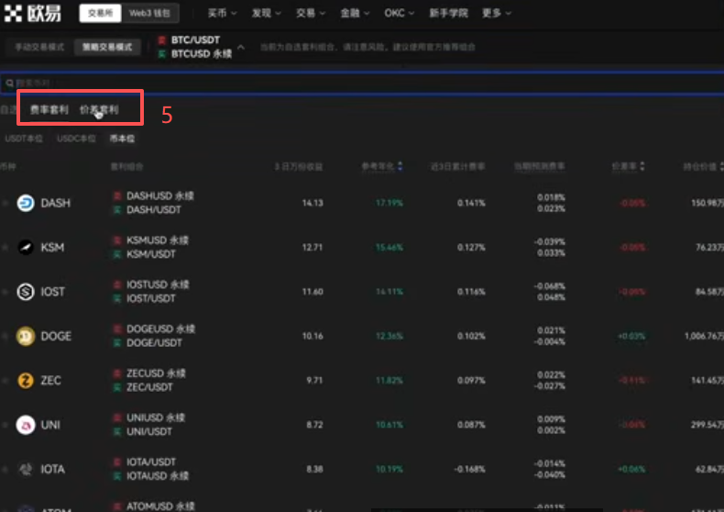Screen dimensions: 724x512
Task: Toggle favorite star for DOGE row
Action: 5,336
